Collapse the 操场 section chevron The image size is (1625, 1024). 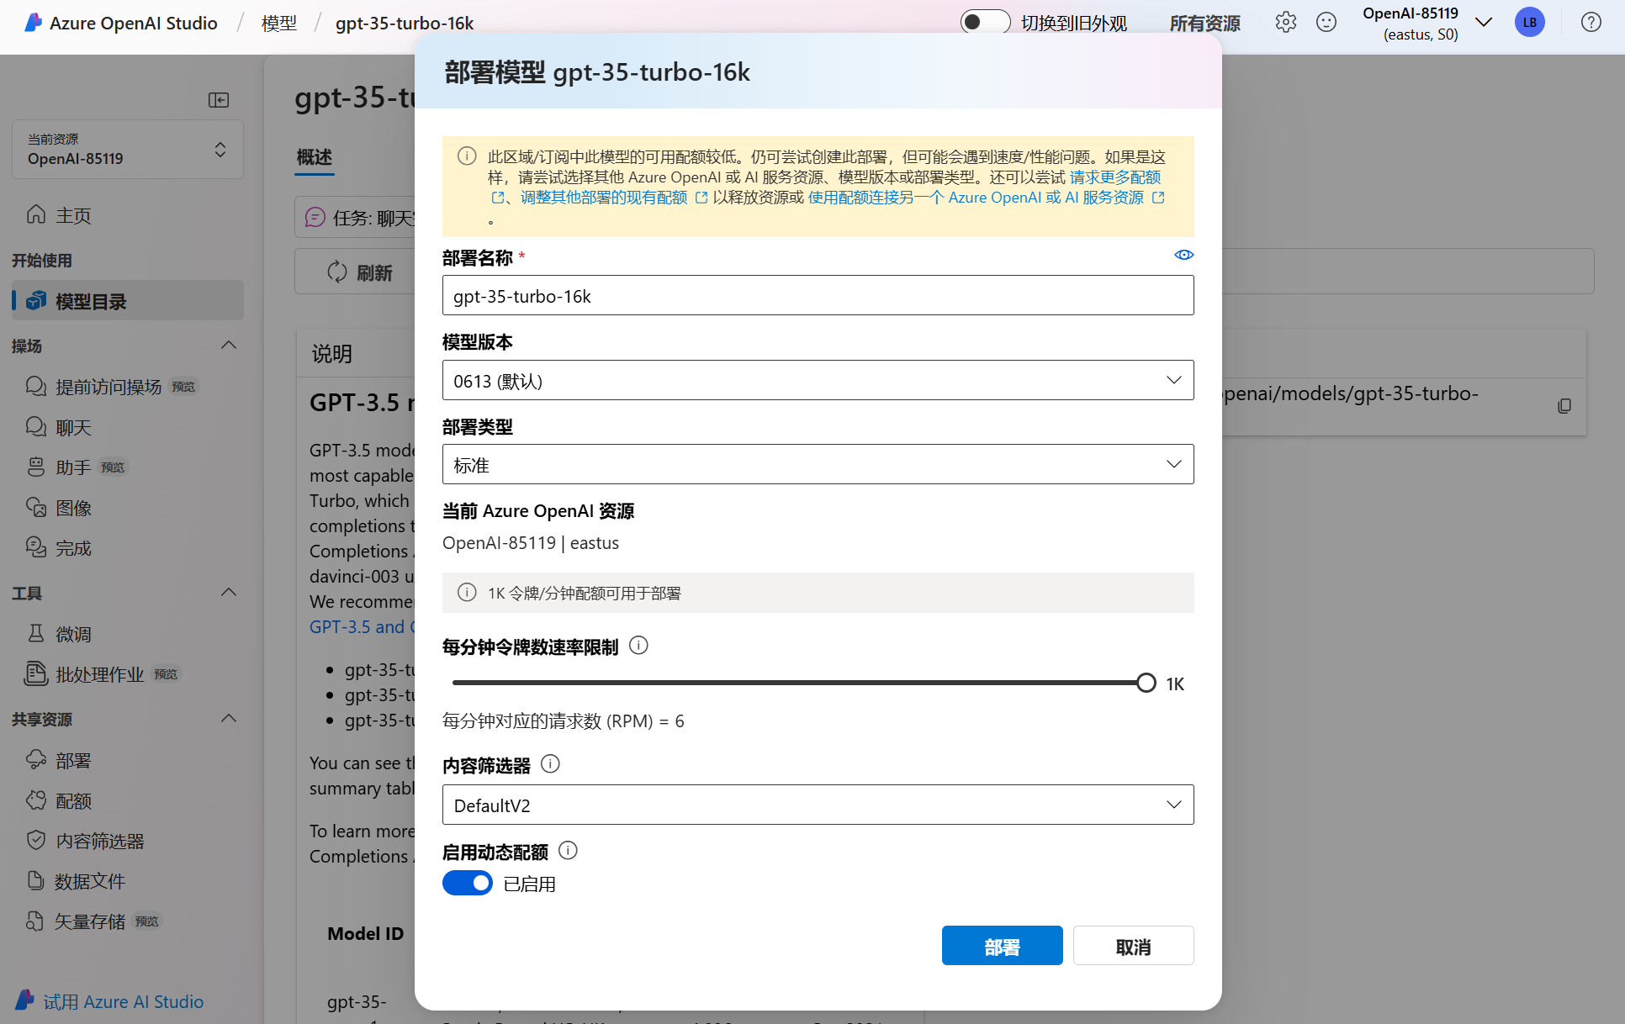point(229,346)
